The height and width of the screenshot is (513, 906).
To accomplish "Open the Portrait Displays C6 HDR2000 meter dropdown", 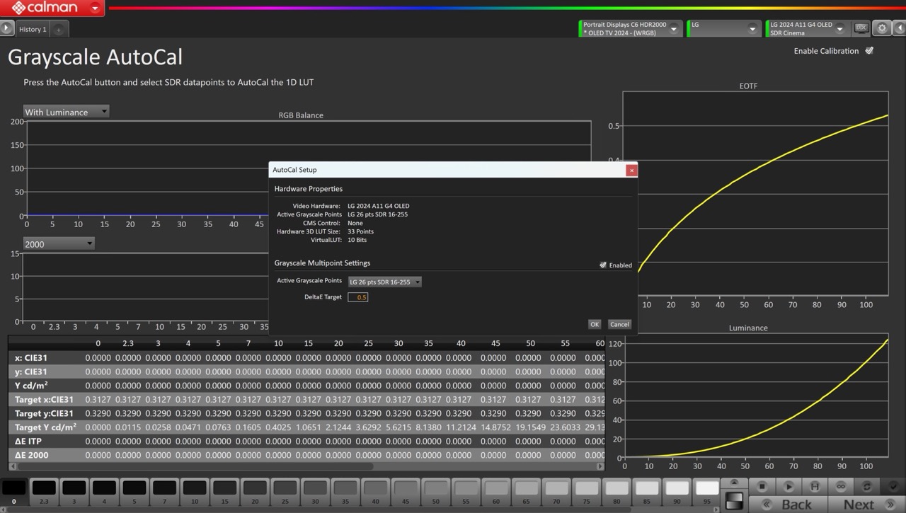I will click(630, 28).
